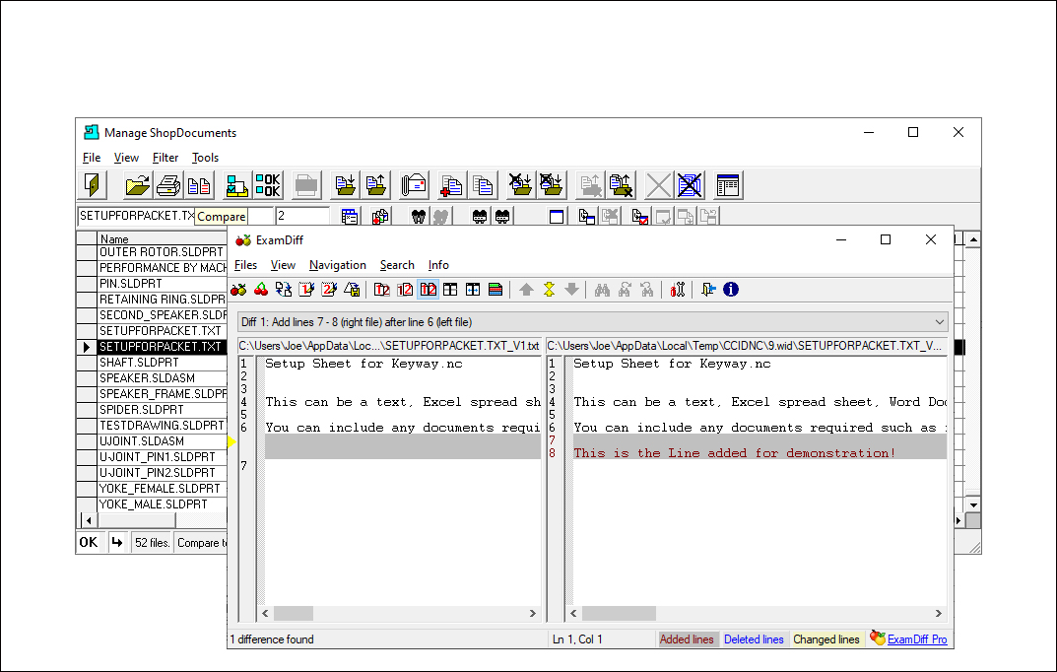Open the Info menu in ExamDiff
Image resolution: width=1057 pixels, height=672 pixels.
(438, 265)
